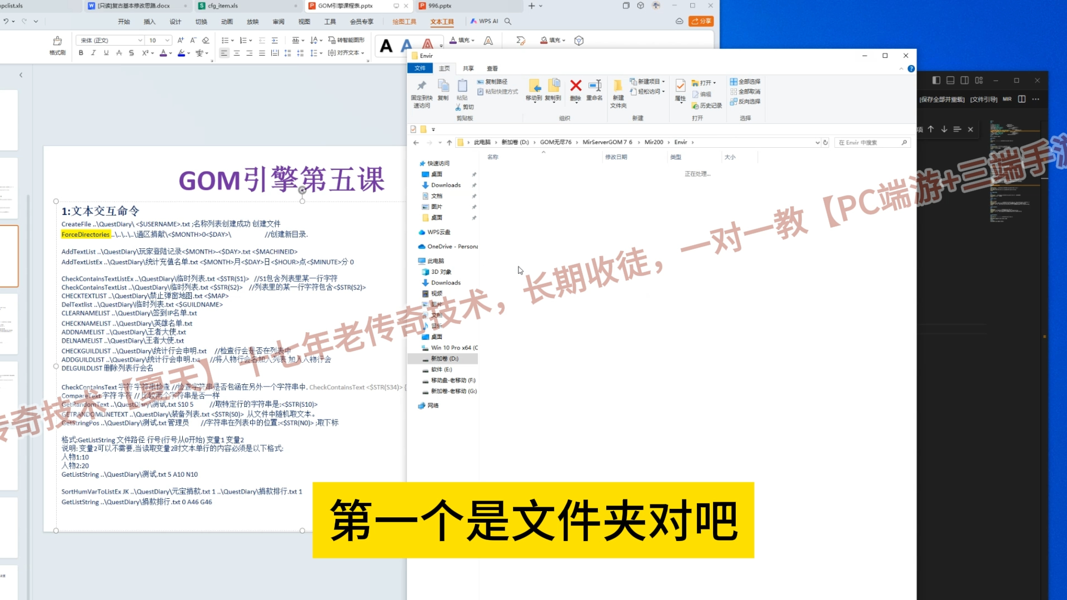
Task: Select the 剪切 (Cut) icon in ribbon
Action: point(460,106)
